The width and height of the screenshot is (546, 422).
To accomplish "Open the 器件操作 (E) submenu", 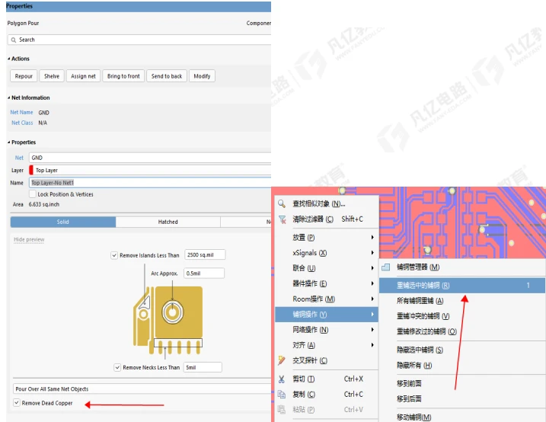I will (326, 283).
